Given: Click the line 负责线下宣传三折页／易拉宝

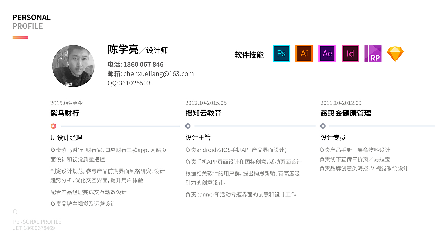Looking at the screenshot, I should [355, 159].
